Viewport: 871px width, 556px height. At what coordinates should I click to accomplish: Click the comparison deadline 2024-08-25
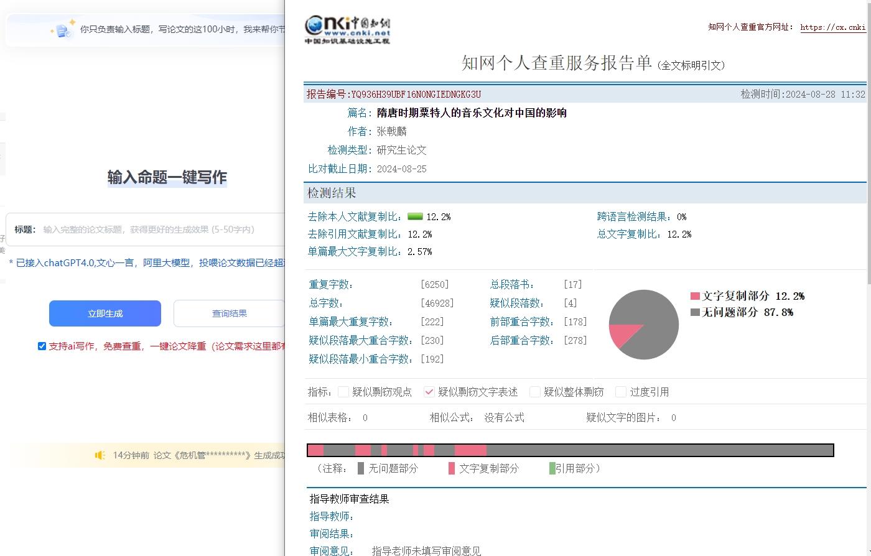[x=402, y=169]
